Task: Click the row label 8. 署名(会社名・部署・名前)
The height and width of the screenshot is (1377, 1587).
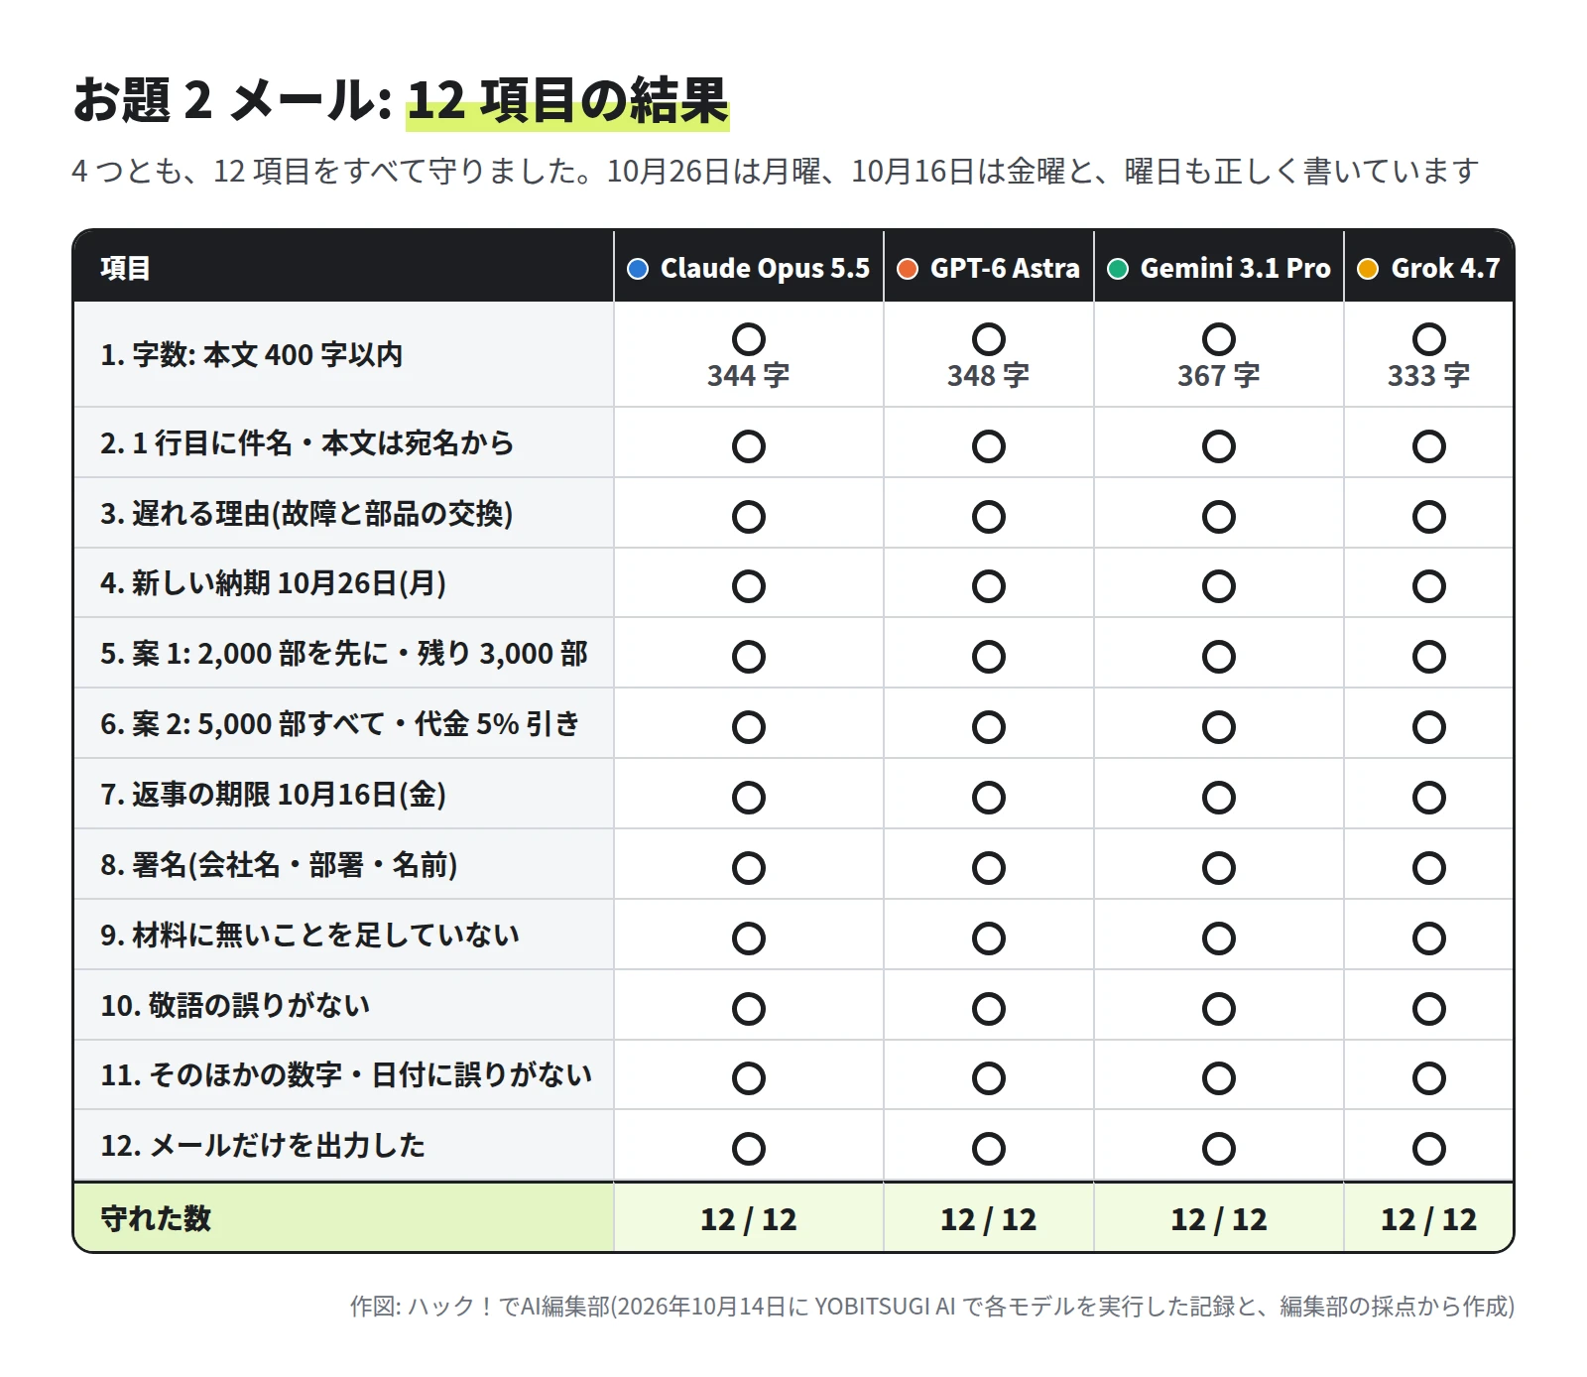Action: tap(279, 865)
